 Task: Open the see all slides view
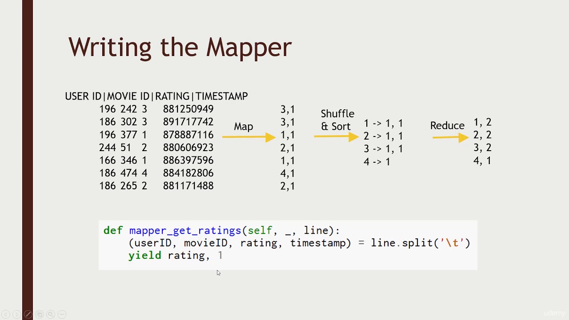(x=39, y=314)
